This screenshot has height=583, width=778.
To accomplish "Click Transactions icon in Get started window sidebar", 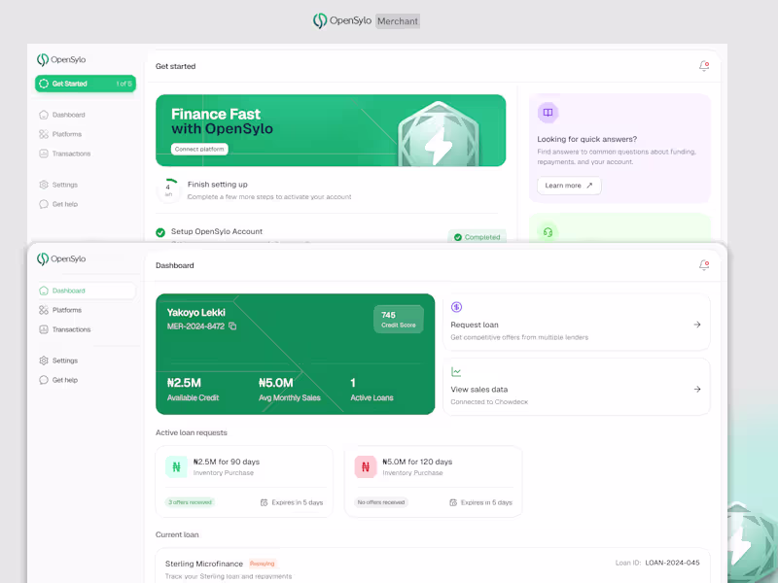I will click(44, 154).
